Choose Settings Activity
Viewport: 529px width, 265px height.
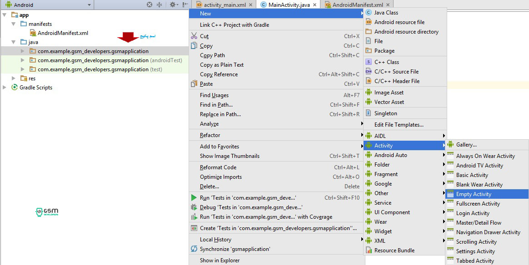tap(487, 251)
